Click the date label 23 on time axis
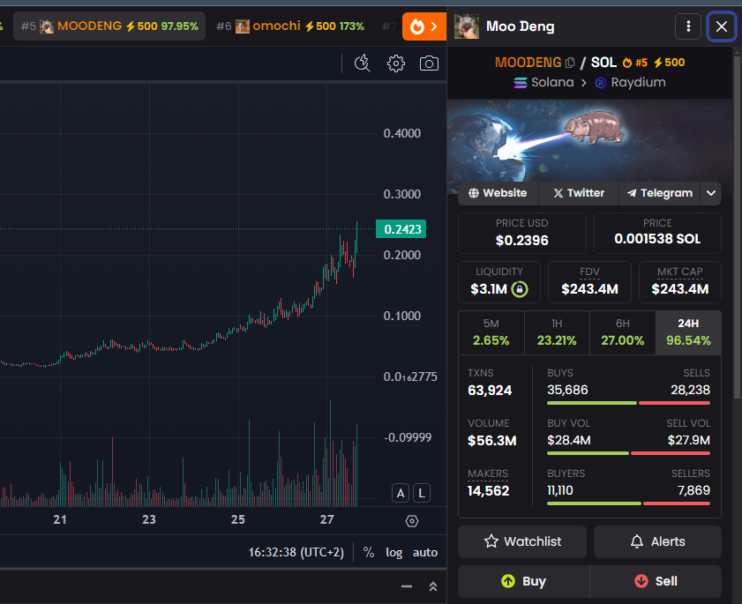Screen dimensions: 742x604 pos(149,519)
